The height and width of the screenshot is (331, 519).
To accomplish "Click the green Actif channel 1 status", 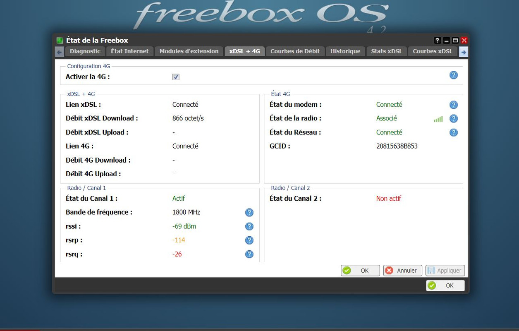I will point(179,199).
